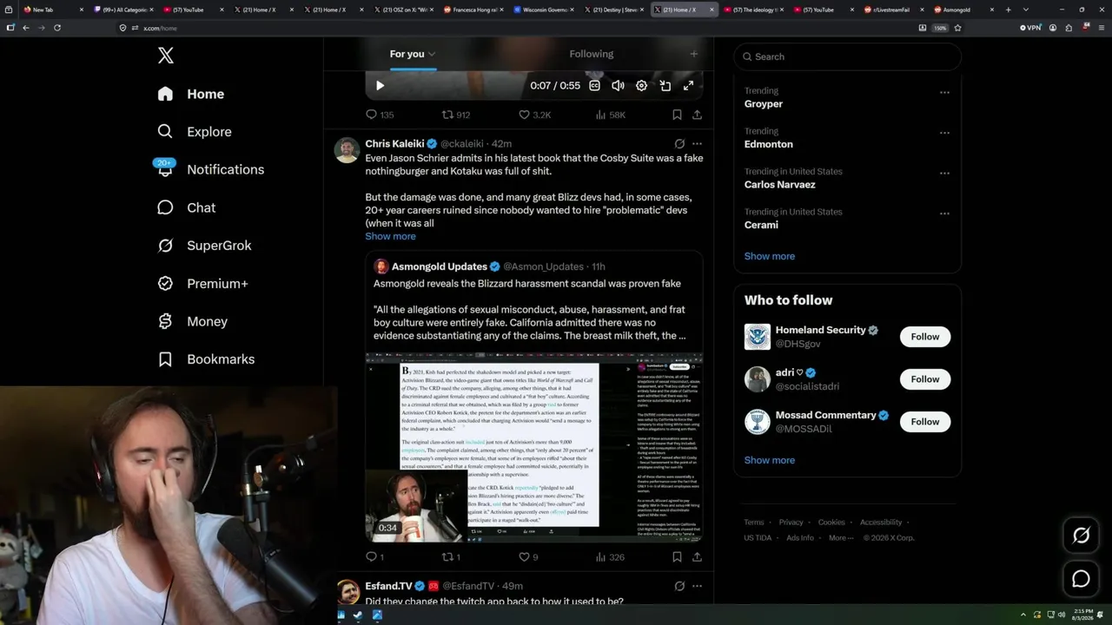1112x625 pixels.
Task: Open the floating chat messages button
Action: (x=1081, y=579)
